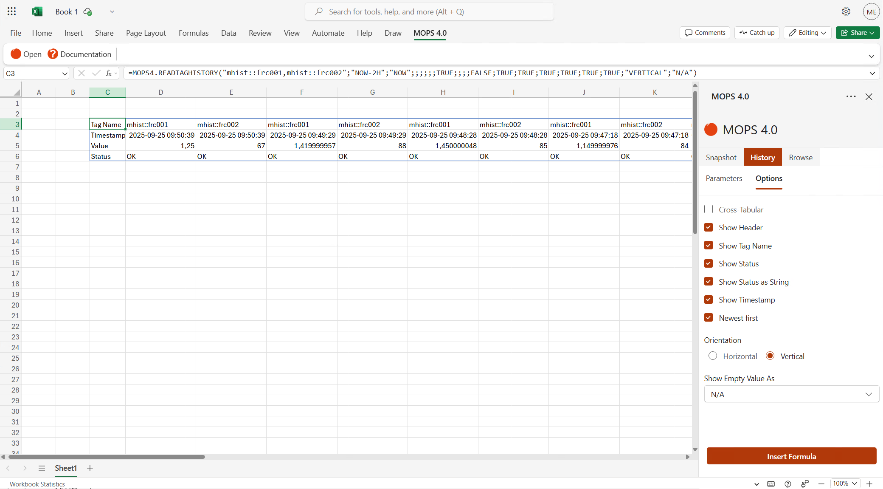Switch to the Snapshot tab

tap(721, 157)
